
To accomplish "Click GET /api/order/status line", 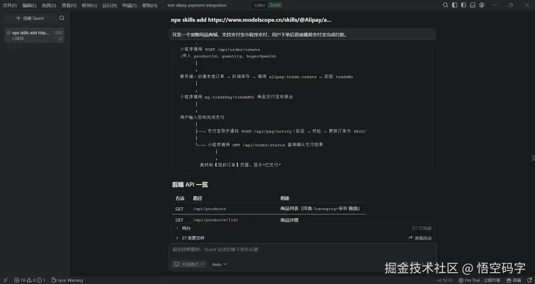I will point(265,144).
